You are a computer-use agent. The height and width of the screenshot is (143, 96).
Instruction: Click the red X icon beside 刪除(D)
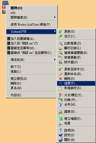tap(60, 79)
